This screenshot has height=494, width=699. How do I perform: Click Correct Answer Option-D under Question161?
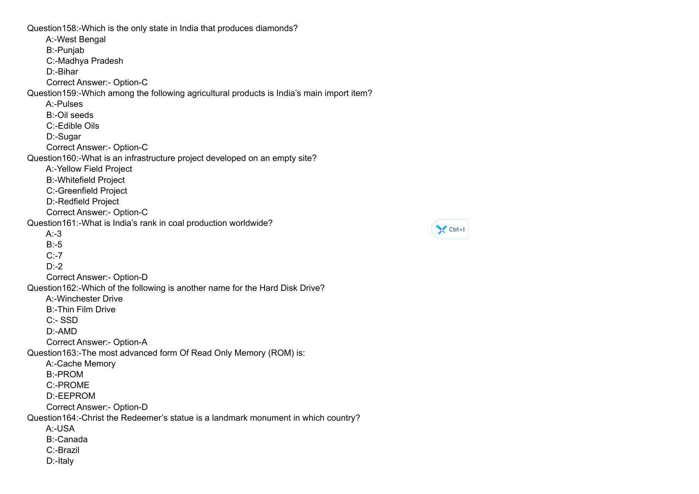point(97,277)
